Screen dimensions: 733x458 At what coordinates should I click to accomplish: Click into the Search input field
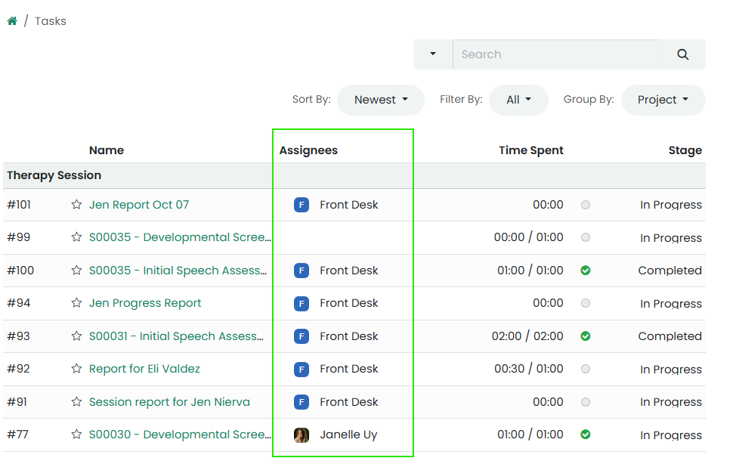559,54
